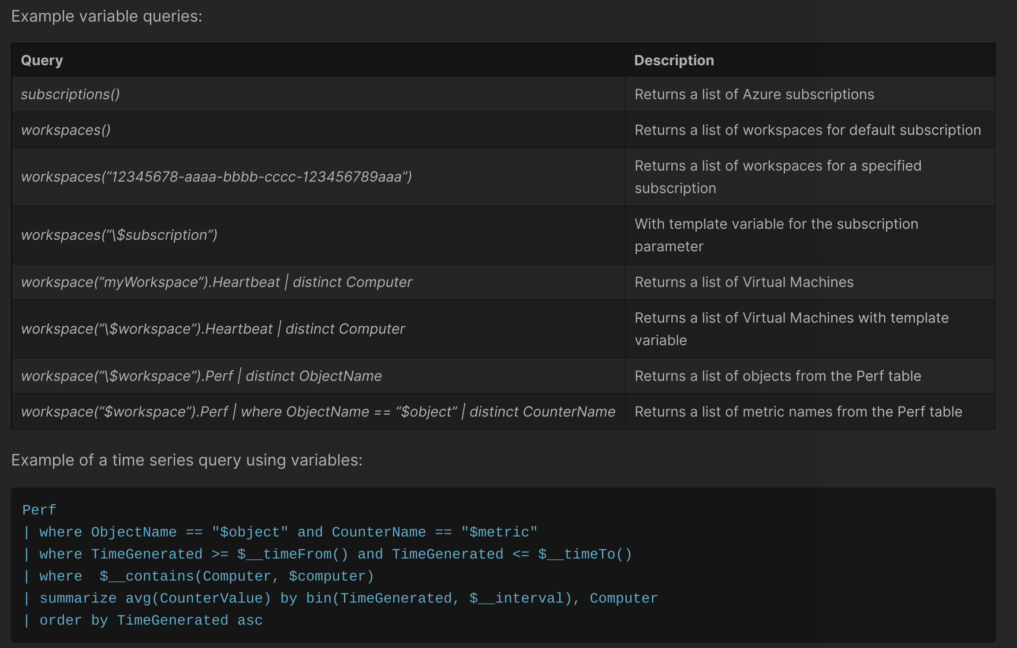
Task: Click the Returns a list of Azure subscriptions description
Action: coord(754,94)
